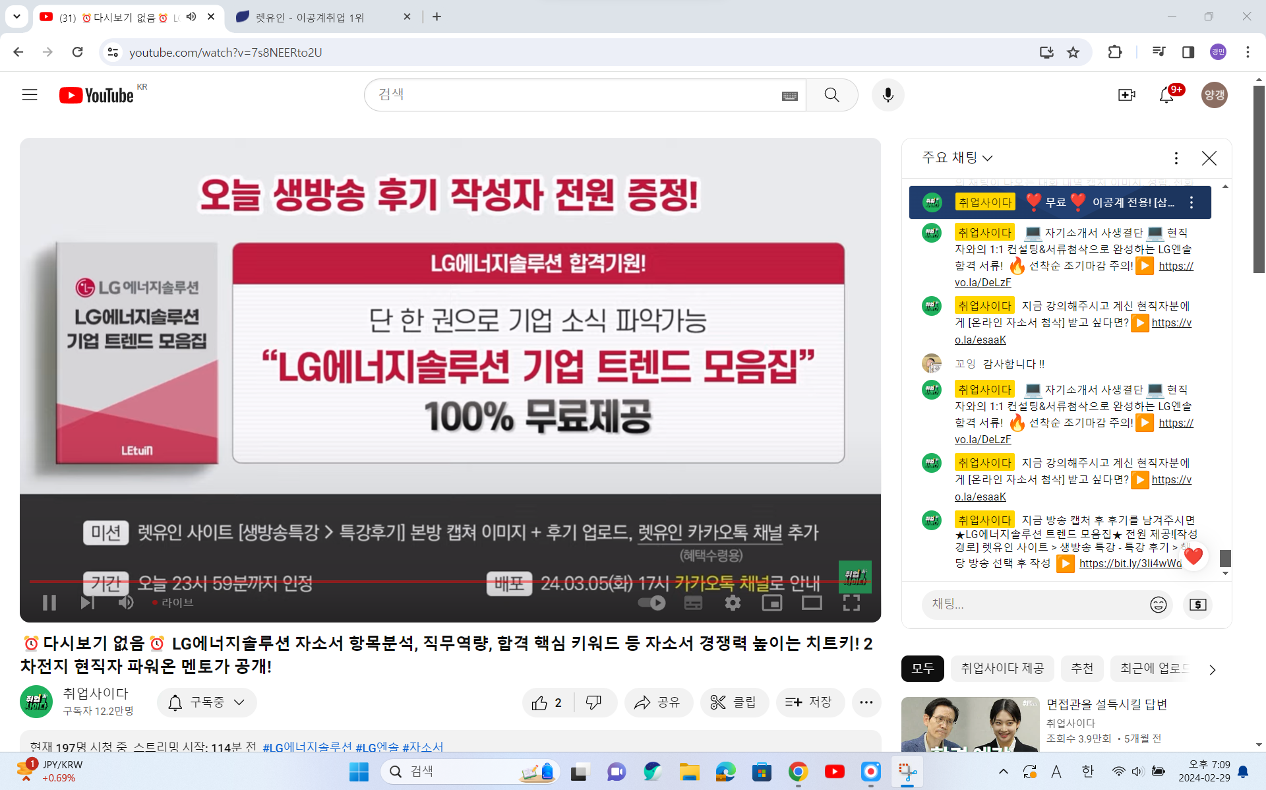Share the video with 공유 button
The image size is (1266, 790).
pyautogui.click(x=657, y=702)
